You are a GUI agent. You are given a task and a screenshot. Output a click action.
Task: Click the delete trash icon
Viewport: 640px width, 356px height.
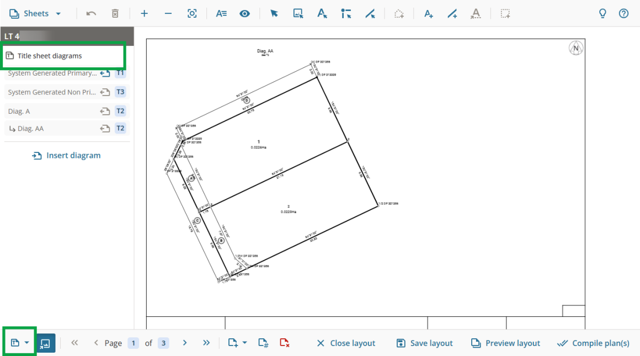(115, 13)
